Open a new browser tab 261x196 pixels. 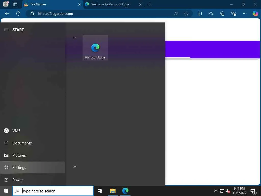pyautogui.click(x=150, y=4)
